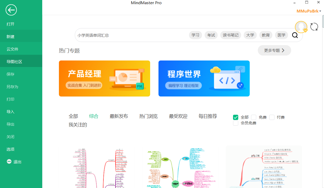Go back using the circled arrow icon

(11, 10)
